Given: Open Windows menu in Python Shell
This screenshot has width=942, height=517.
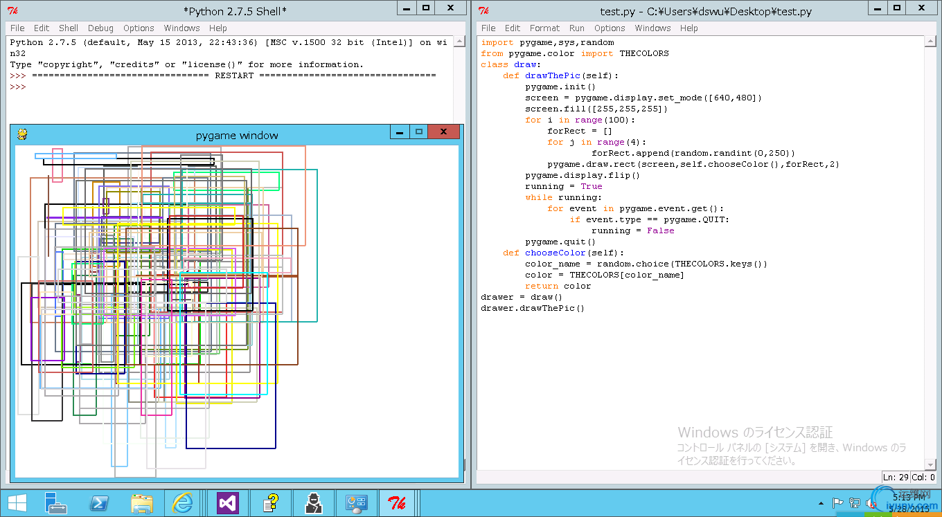Looking at the screenshot, I should [181, 28].
